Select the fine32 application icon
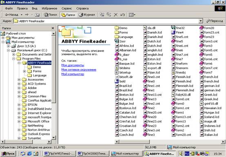 pyautogui.click(x=173, y=27)
